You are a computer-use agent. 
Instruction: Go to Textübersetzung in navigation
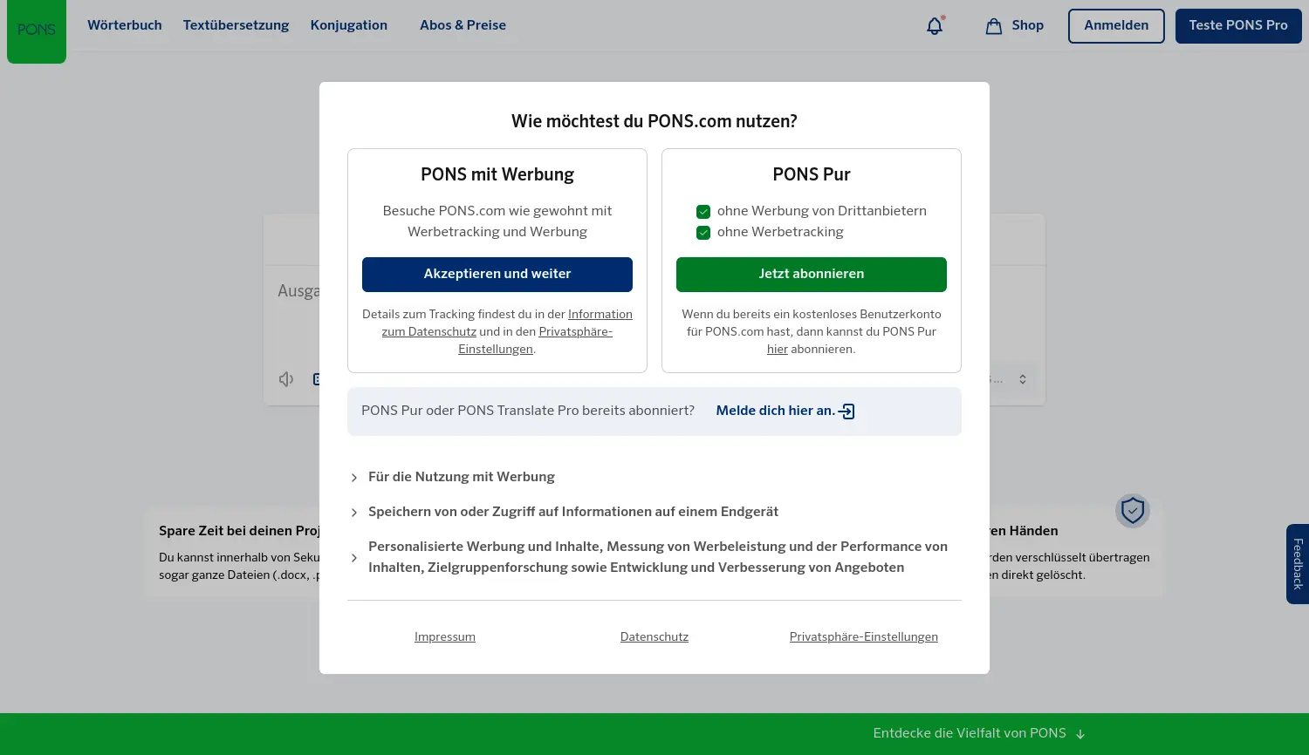click(x=236, y=25)
